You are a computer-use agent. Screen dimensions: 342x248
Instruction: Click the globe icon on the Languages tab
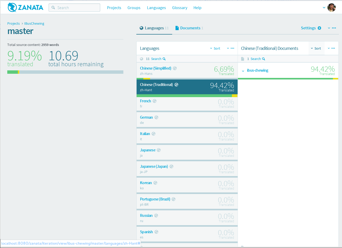tap(142, 28)
